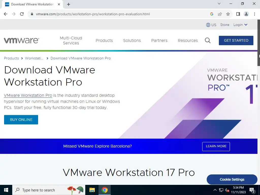Open network status tray icon
This screenshot has height=195, width=260.
[221, 190]
